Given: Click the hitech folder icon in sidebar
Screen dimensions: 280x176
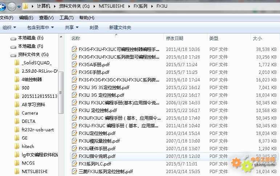Looking at the screenshot, I should pyautogui.click(x=17, y=146).
